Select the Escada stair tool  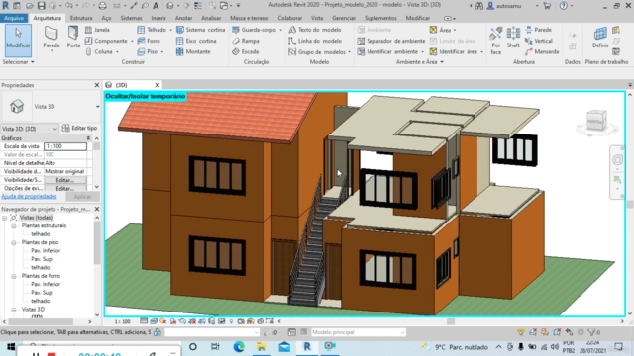pyautogui.click(x=245, y=51)
